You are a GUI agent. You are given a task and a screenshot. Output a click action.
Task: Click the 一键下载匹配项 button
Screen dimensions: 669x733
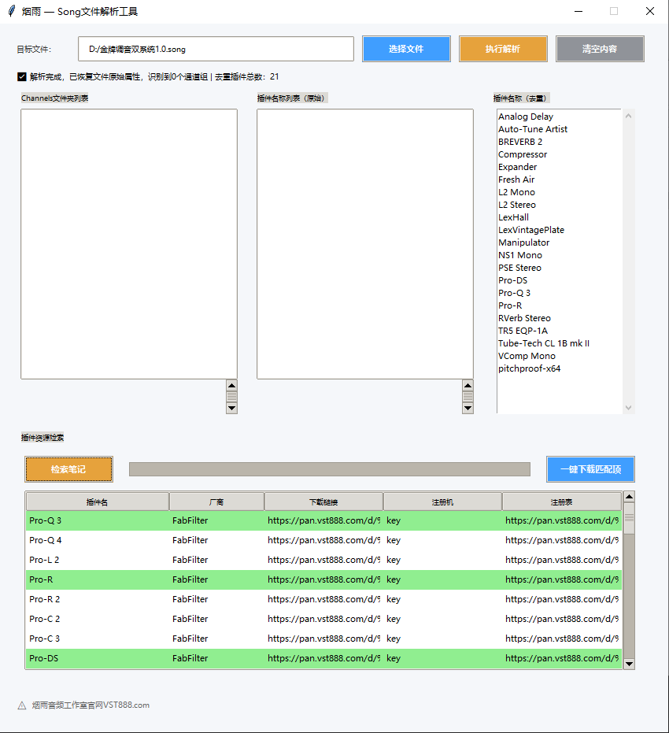590,469
